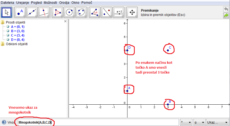Select point D on the y-axis
Screen dimensions: 230x126
[127, 50]
